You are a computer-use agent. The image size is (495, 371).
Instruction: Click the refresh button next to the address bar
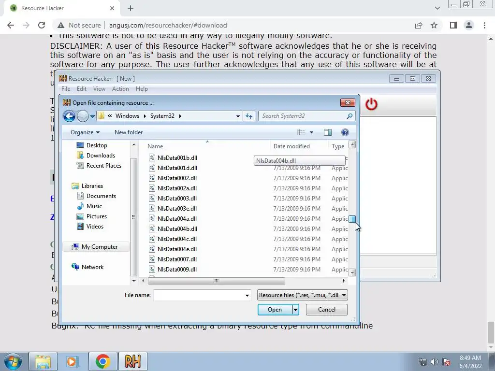coord(249,116)
